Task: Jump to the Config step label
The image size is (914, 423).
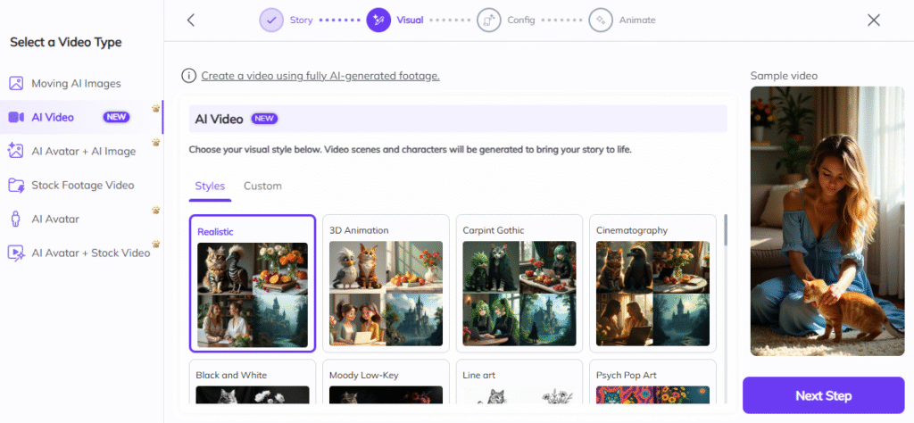Action: tap(521, 21)
